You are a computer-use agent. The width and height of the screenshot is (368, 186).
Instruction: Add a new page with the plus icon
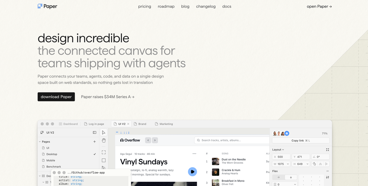(x=94, y=142)
